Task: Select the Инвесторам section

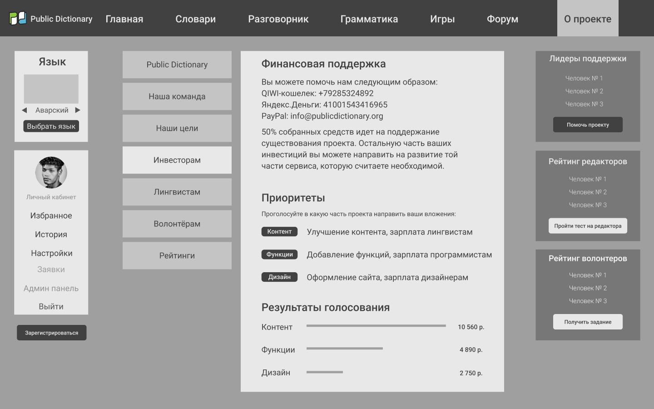Action: (x=177, y=160)
